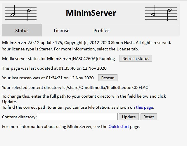Open the Quick start link
This screenshot has width=187, height=146.
(x=119, y=126)
